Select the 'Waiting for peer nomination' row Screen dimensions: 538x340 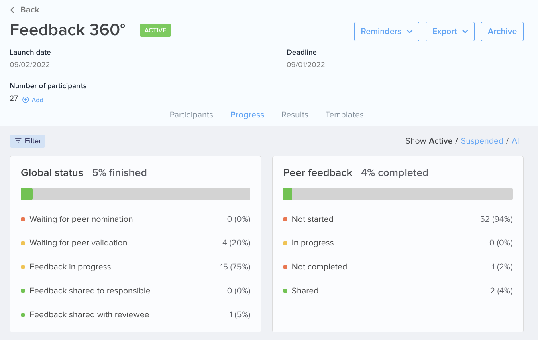point(135,219)
